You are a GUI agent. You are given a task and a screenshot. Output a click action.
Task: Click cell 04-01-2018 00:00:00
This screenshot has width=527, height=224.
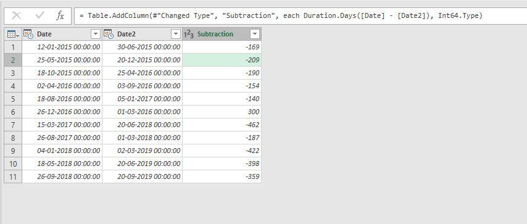(x=62, y=151)
